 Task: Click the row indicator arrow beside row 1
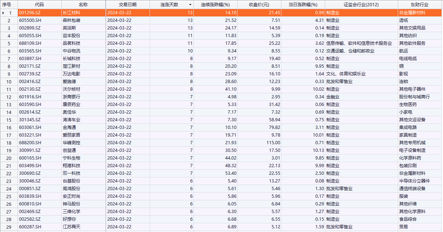pos(3,13)
